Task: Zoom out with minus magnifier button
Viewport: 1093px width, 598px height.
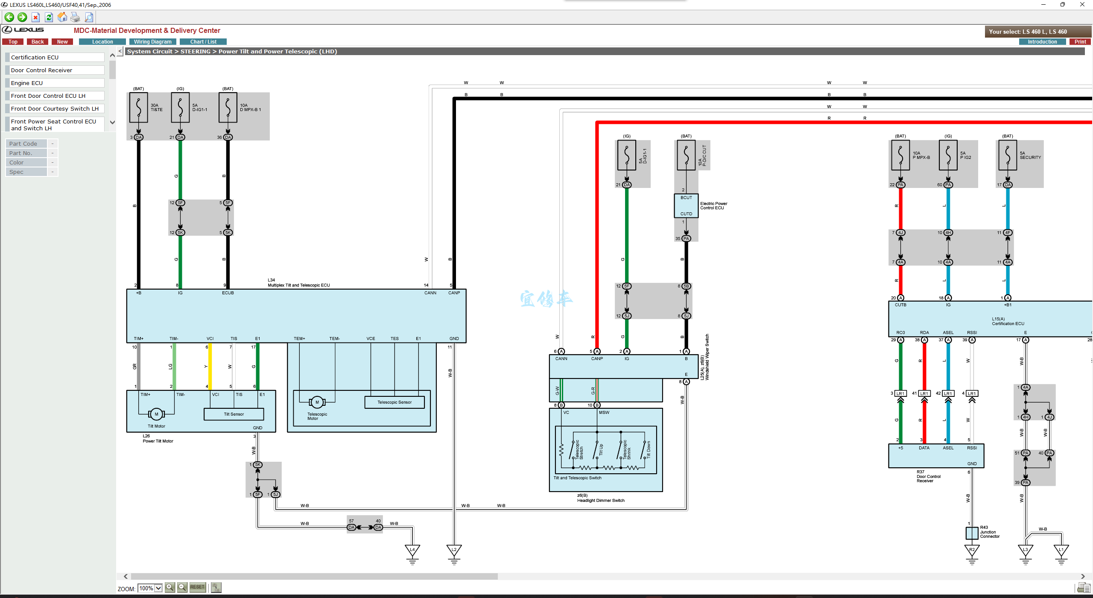Action: click(x=182, y=588)
